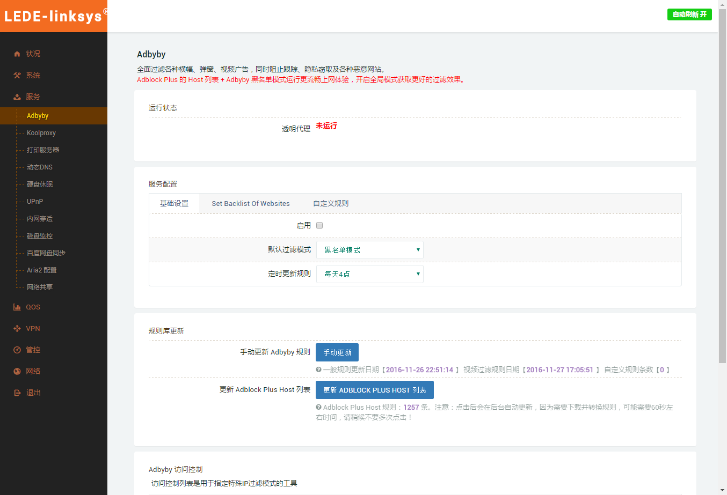Screen dimensions: 727x495
Task: Click 更新 ADBLOCK PLUS HOST 列表 button
Action: tap(374, 390)
